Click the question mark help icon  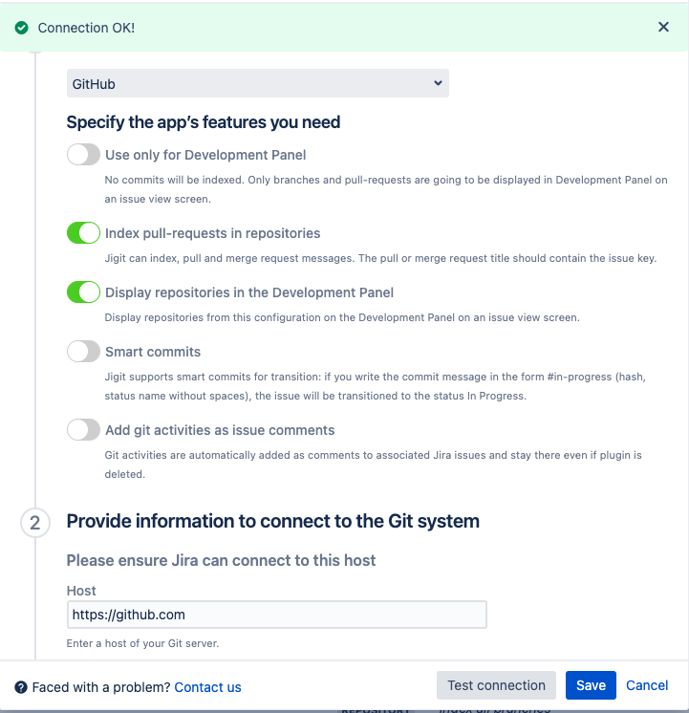click(x=20, y=687)
